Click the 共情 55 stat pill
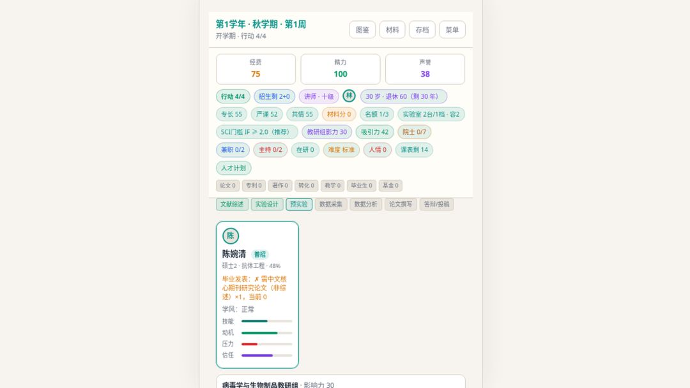690x388 pixels. tap(302, 114)
